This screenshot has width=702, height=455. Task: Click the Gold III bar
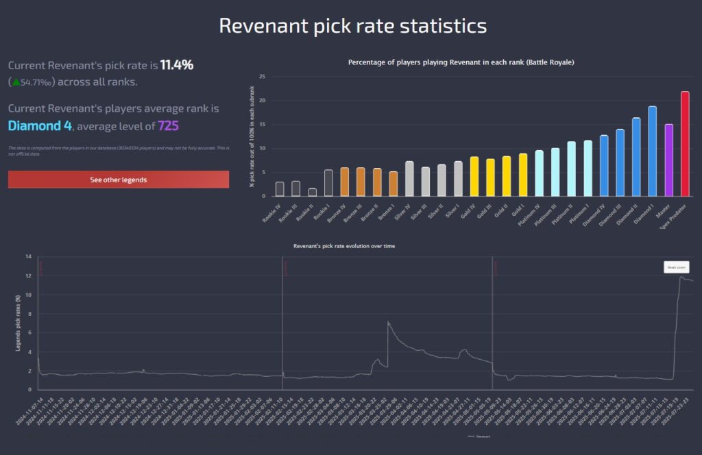[x=490, y=177]
